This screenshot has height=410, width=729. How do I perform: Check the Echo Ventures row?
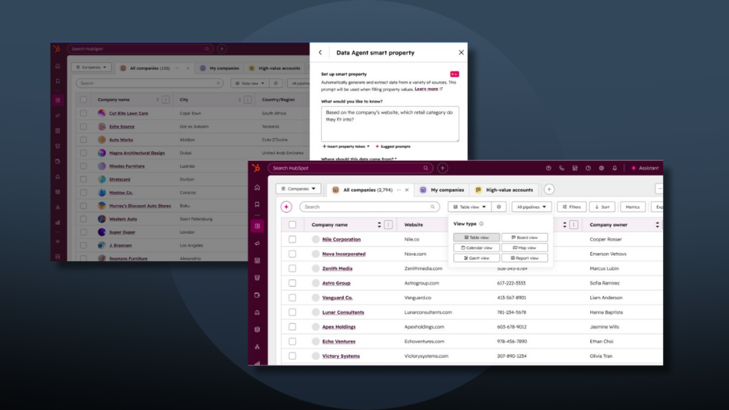pyautogui.click(x=292, y=341)
